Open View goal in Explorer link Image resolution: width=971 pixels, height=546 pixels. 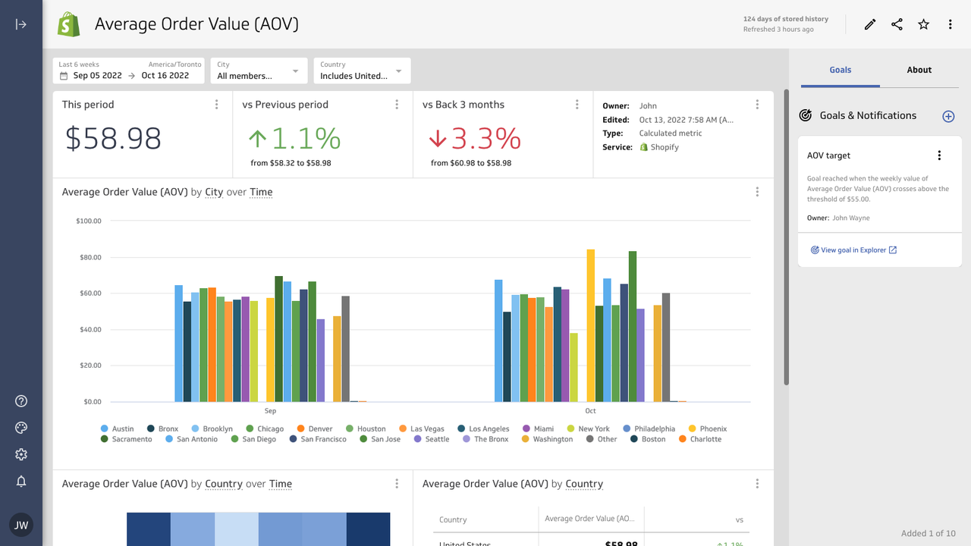tap(853, 249)
